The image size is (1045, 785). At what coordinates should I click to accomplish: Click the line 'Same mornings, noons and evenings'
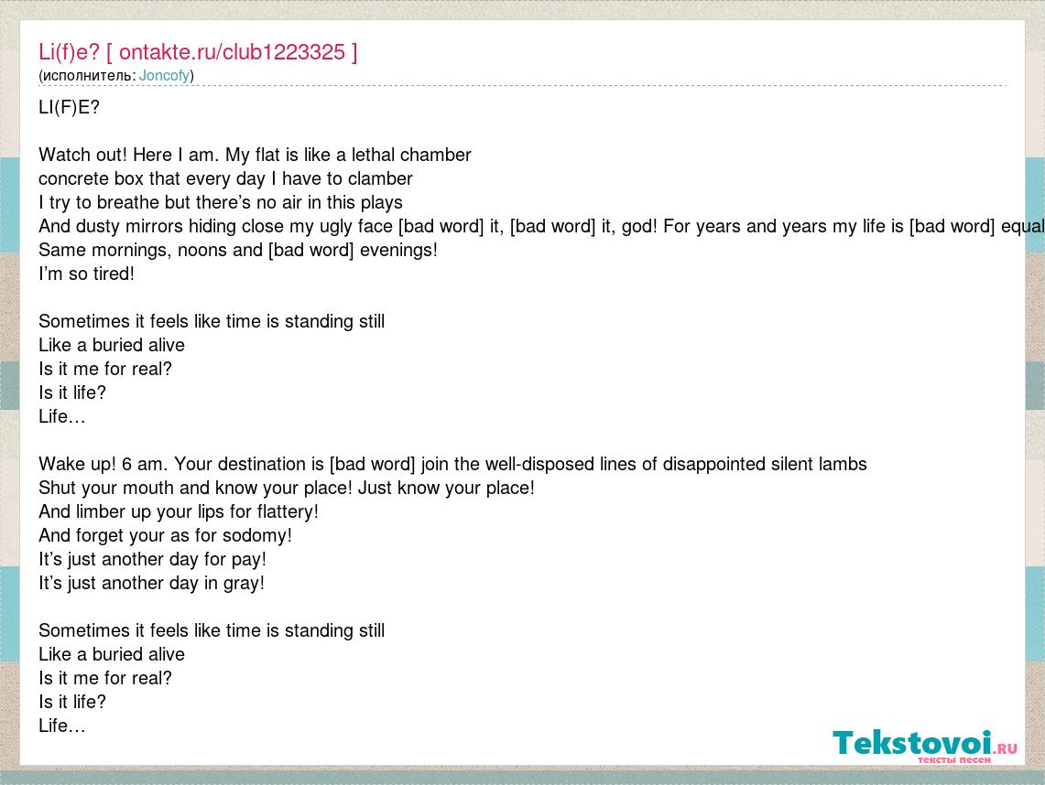[x=238, y=251]
